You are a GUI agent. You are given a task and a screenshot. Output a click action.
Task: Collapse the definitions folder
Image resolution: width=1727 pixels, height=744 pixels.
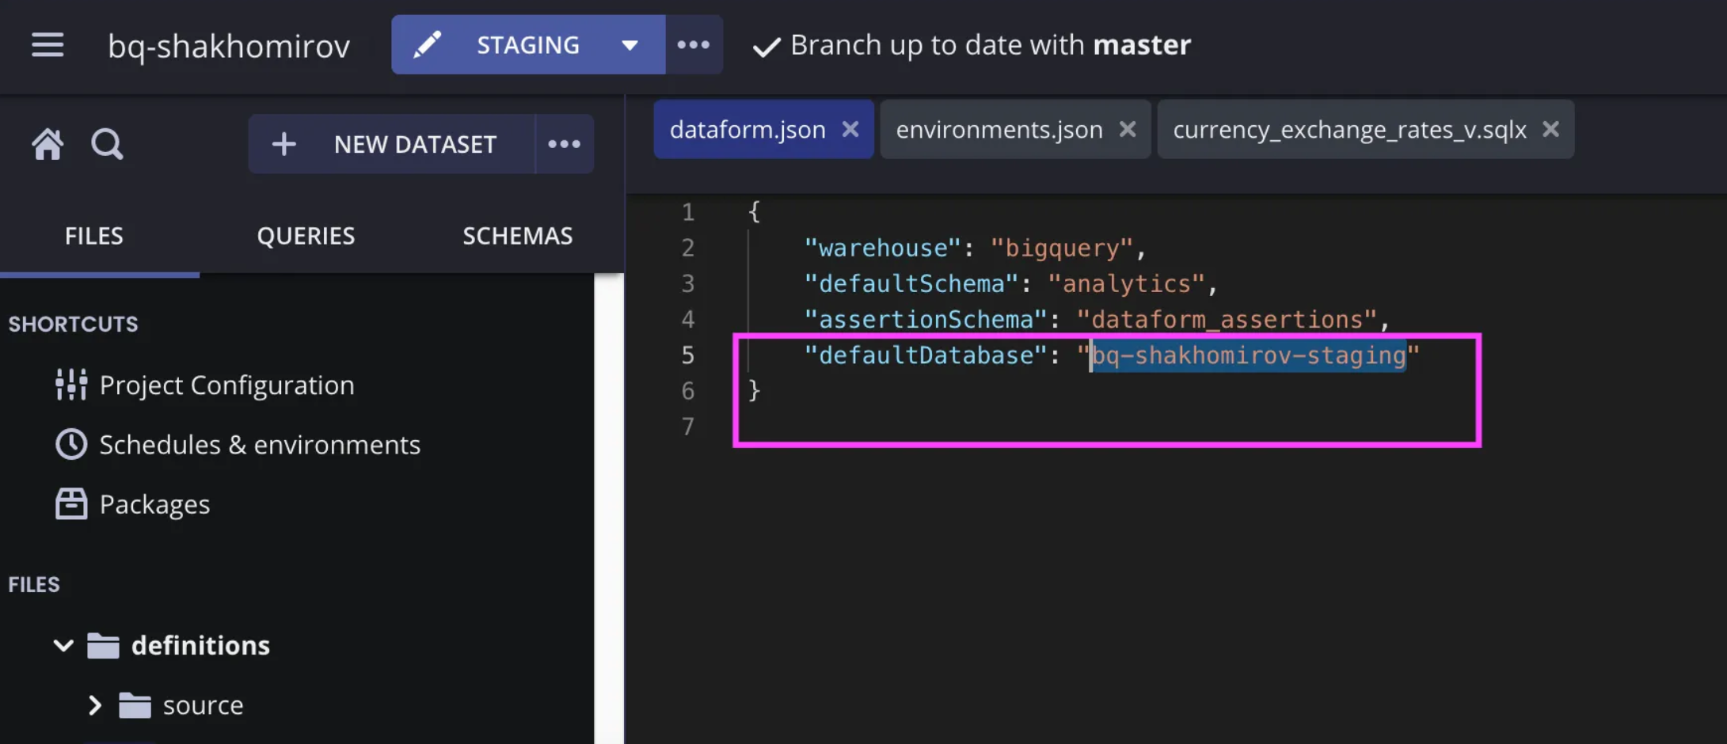63,645
